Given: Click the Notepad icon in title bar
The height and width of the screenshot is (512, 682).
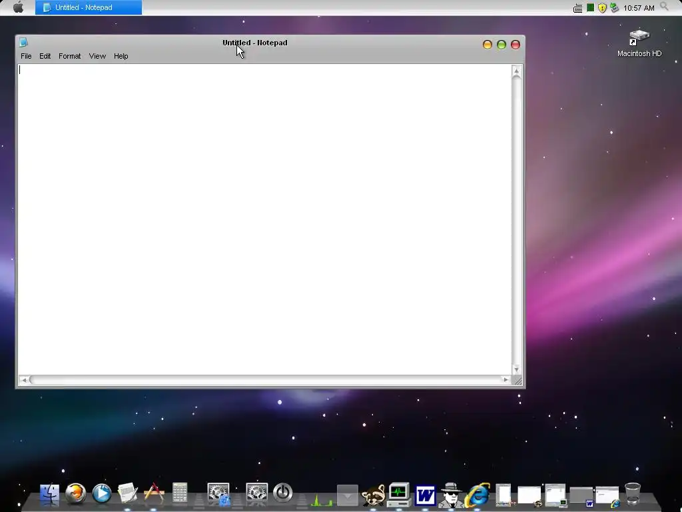Looking at the screenshot, I should pos(23,42).
